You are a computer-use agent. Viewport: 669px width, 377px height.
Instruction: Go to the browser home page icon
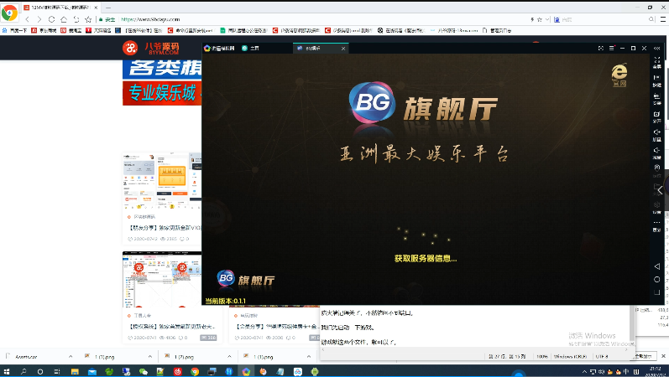(64, 19)
